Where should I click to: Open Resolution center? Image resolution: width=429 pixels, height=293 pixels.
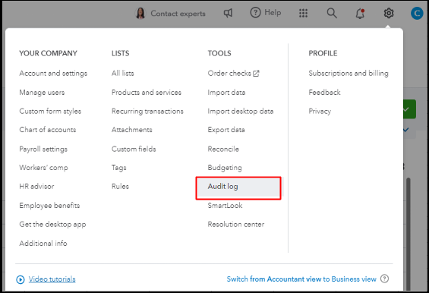tap(236, 225)
